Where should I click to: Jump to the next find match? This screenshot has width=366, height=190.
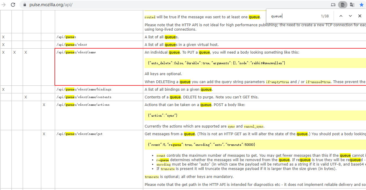pos(350,16)
